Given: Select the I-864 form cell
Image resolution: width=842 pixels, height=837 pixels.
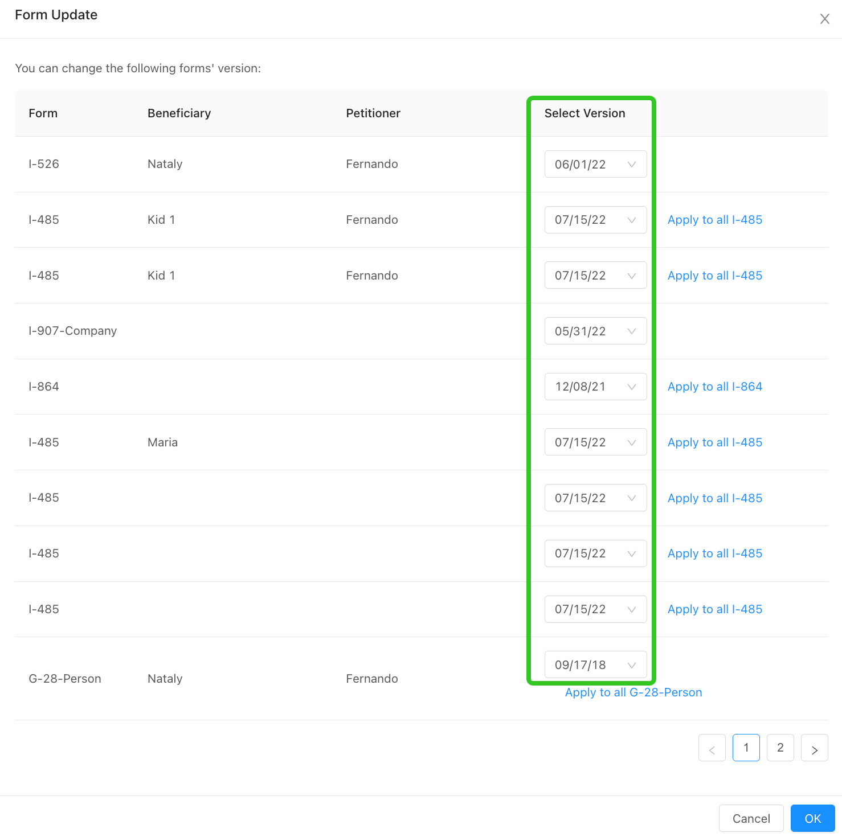Looking at the screenshot, I should tap(44, 387).
